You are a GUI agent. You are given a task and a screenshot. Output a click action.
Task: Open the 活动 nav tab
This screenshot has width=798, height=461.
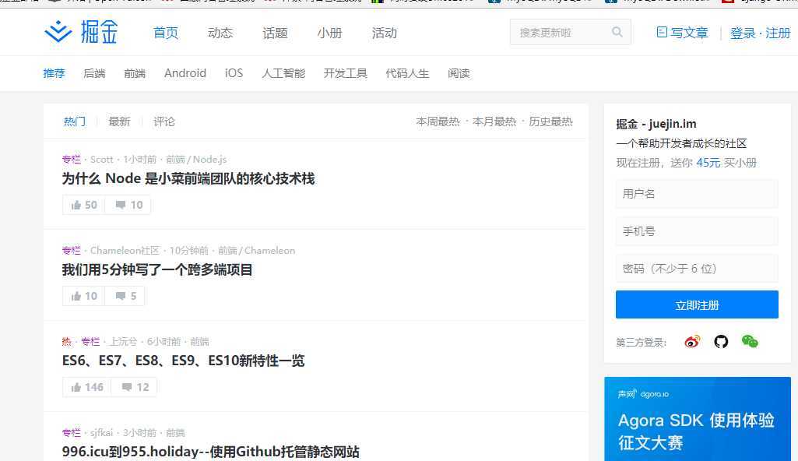pos(385,33)
